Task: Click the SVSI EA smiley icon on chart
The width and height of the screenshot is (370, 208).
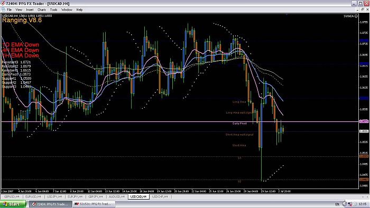Action: 356,16
